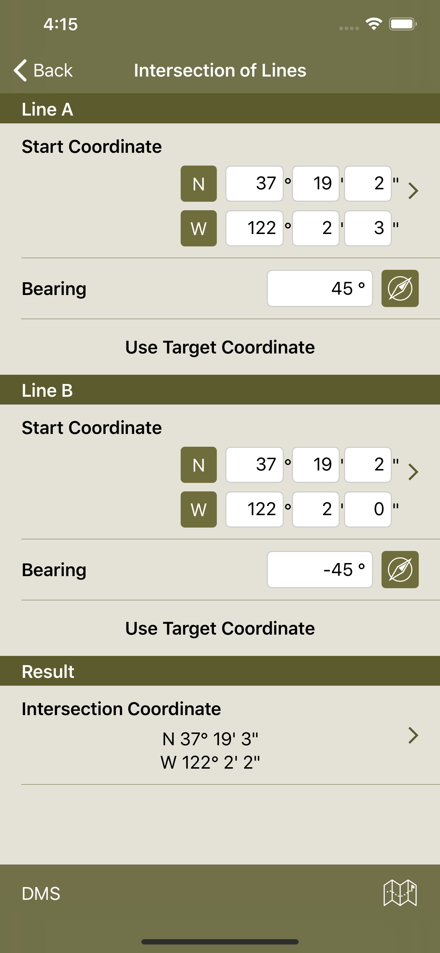Edit Line A bearing field showing 45
440x953 pixels.
320,288
